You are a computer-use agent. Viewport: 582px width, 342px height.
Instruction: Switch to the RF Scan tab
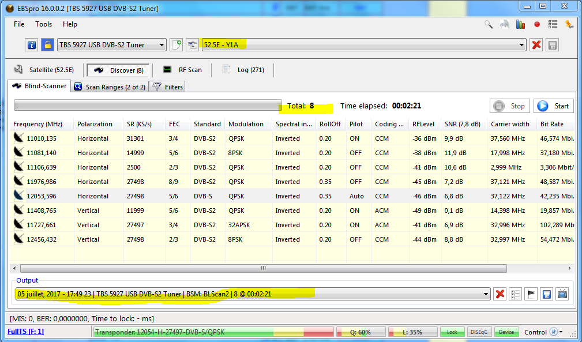(183, 70)
